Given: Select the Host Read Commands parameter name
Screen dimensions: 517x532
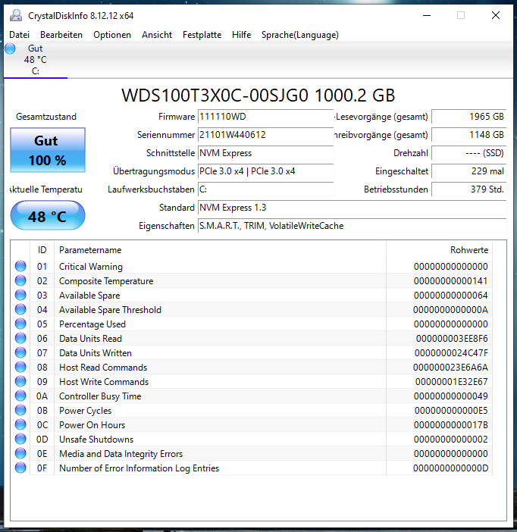Looking at the screenshot, I should 103,367.
